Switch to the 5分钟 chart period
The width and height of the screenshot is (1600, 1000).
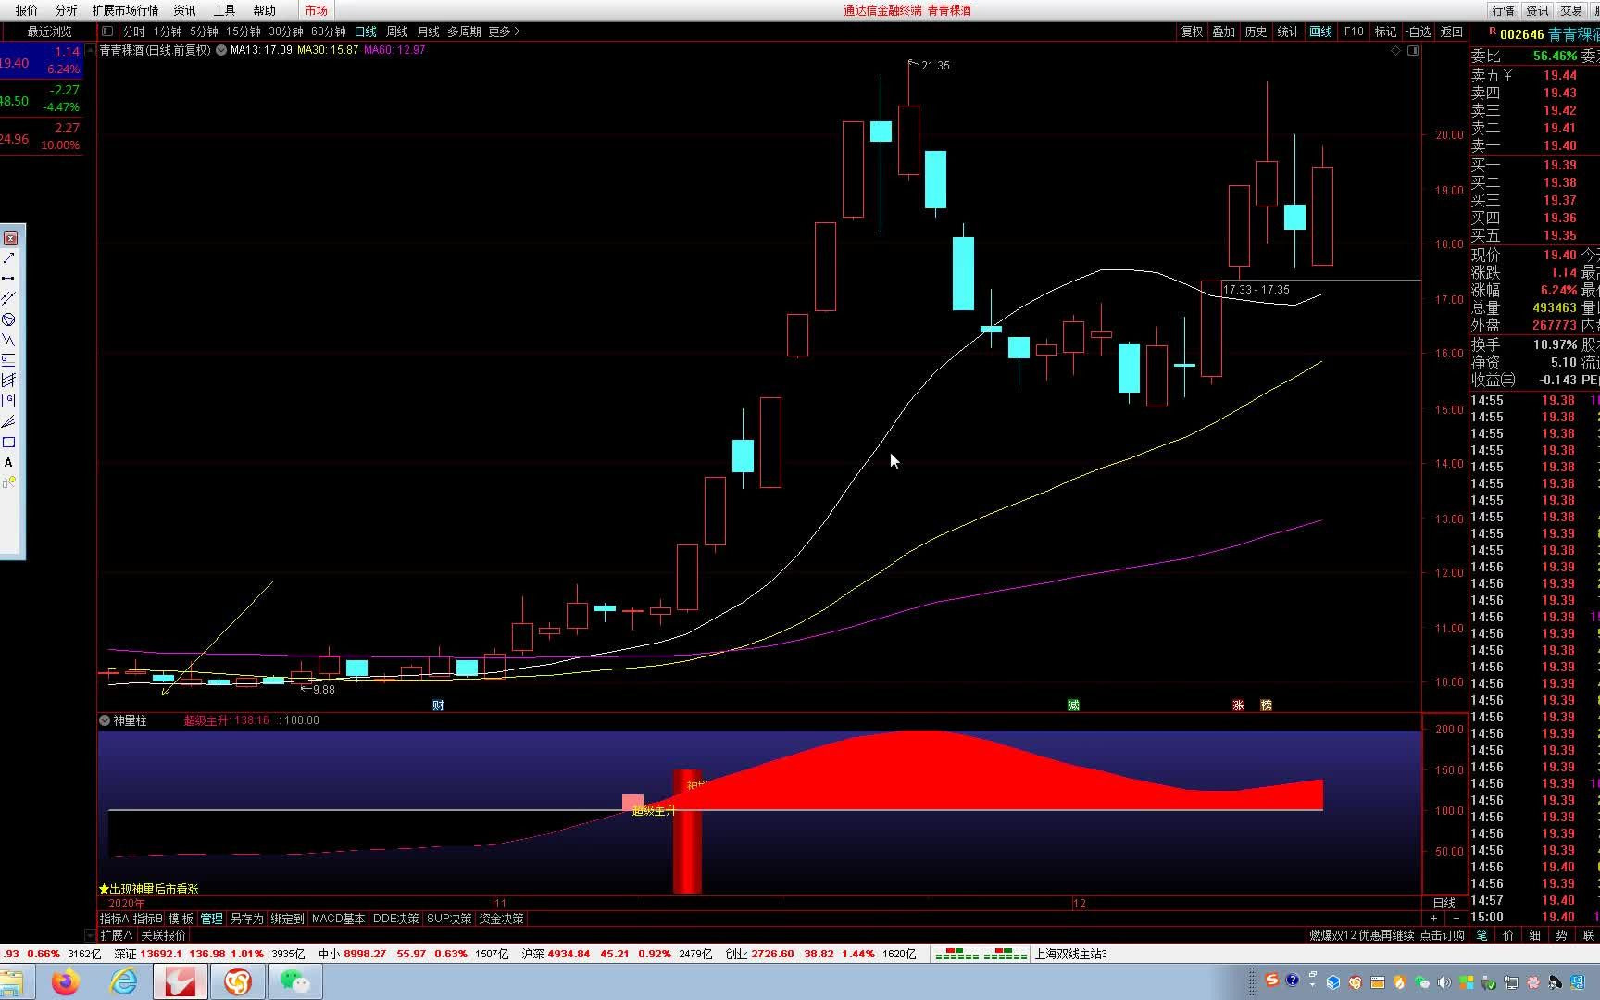(204, 31)
